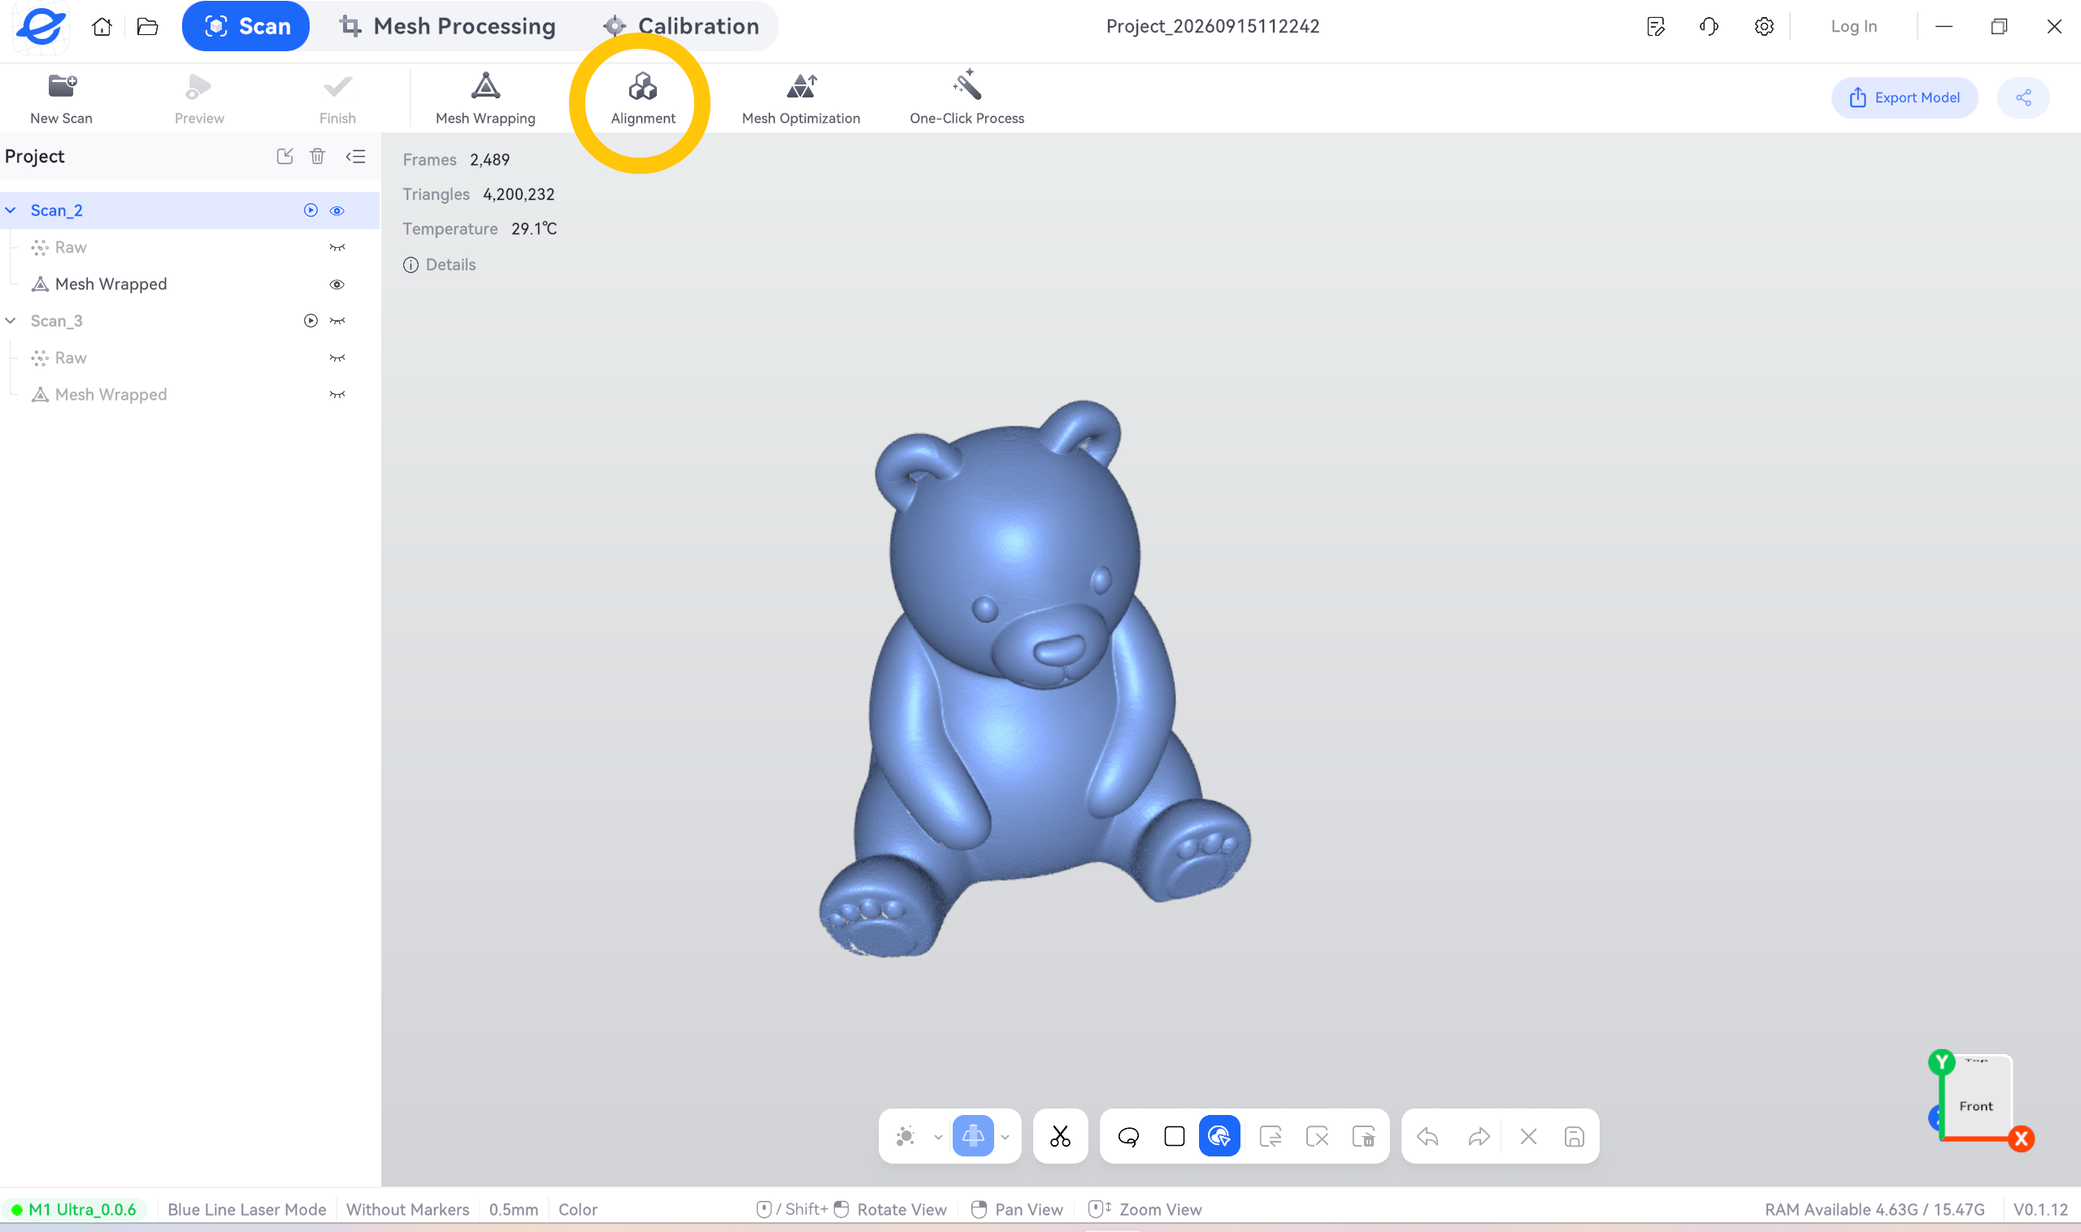The height and width of the screenshot is (1232, 2081).
Task: Show the Raw data under Scan_3
Action: click(x=337, y=358)
